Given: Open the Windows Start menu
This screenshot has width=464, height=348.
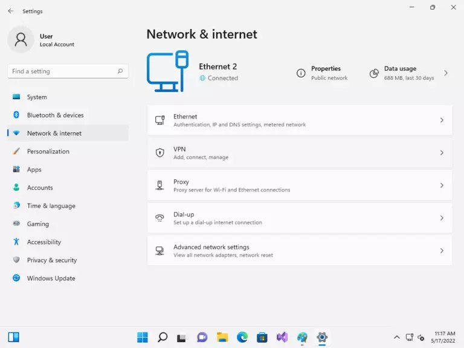Looking at the screenshot, I should [x=143, y=337].
